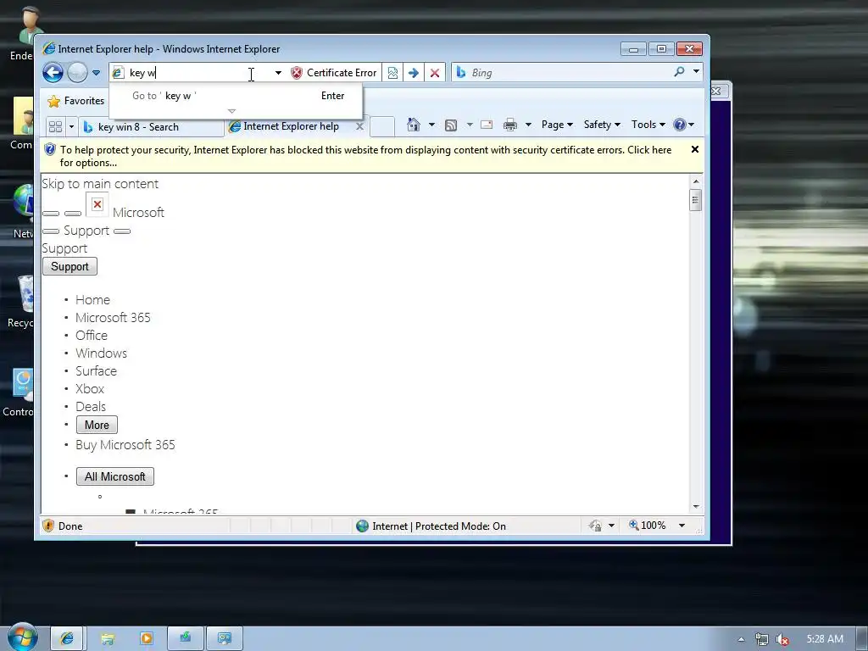Open the Tools menu
Screen dimensions: 868x651
tap(648, 125)
